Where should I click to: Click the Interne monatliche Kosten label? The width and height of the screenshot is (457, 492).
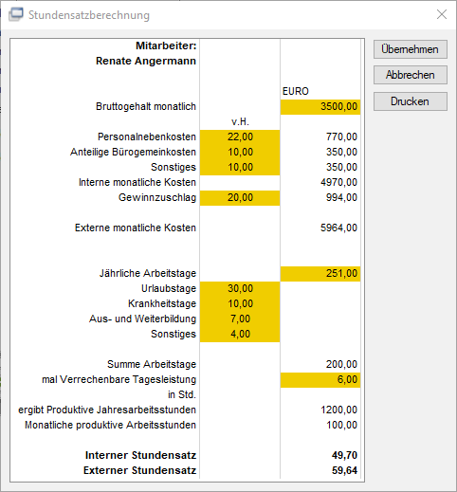tap(137, 182)
